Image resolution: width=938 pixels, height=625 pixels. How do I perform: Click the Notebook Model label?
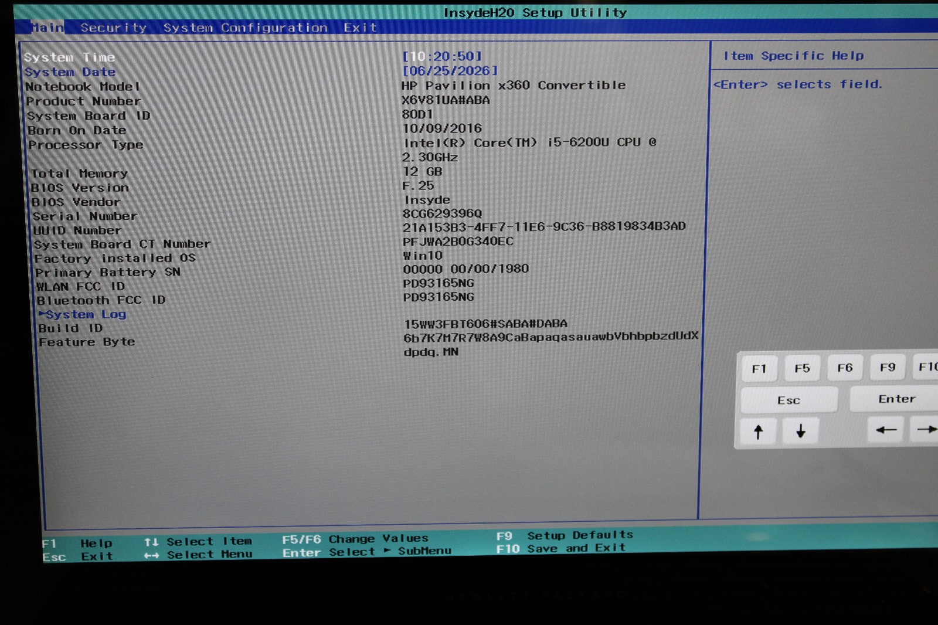tap(83, 87)
